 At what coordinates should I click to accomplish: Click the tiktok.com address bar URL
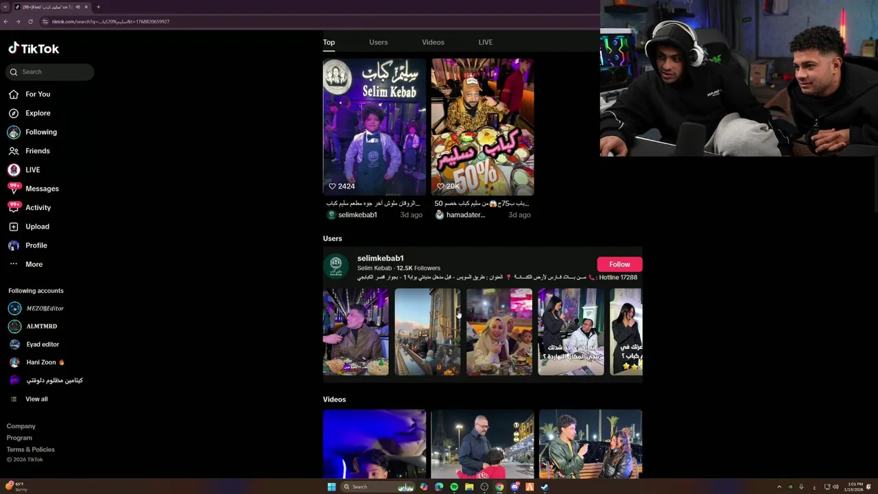(x=110, y=21)
